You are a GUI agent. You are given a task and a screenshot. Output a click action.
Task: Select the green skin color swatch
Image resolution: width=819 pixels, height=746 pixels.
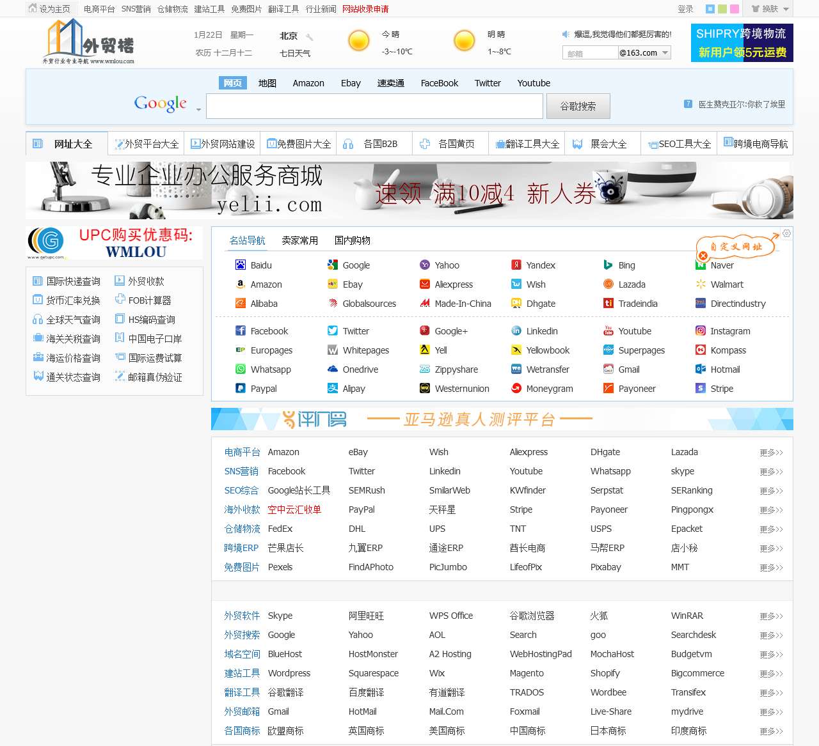(x=722, y=9)
